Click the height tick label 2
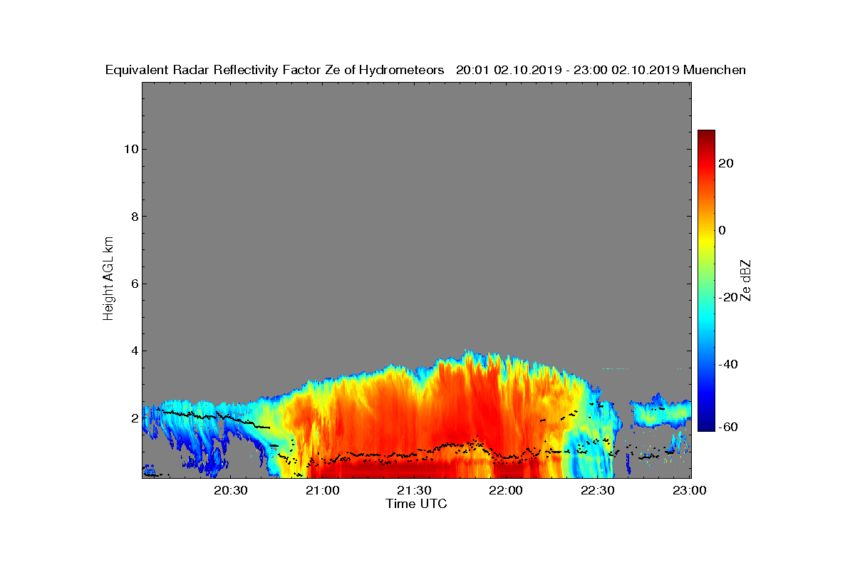 point(133,418)
